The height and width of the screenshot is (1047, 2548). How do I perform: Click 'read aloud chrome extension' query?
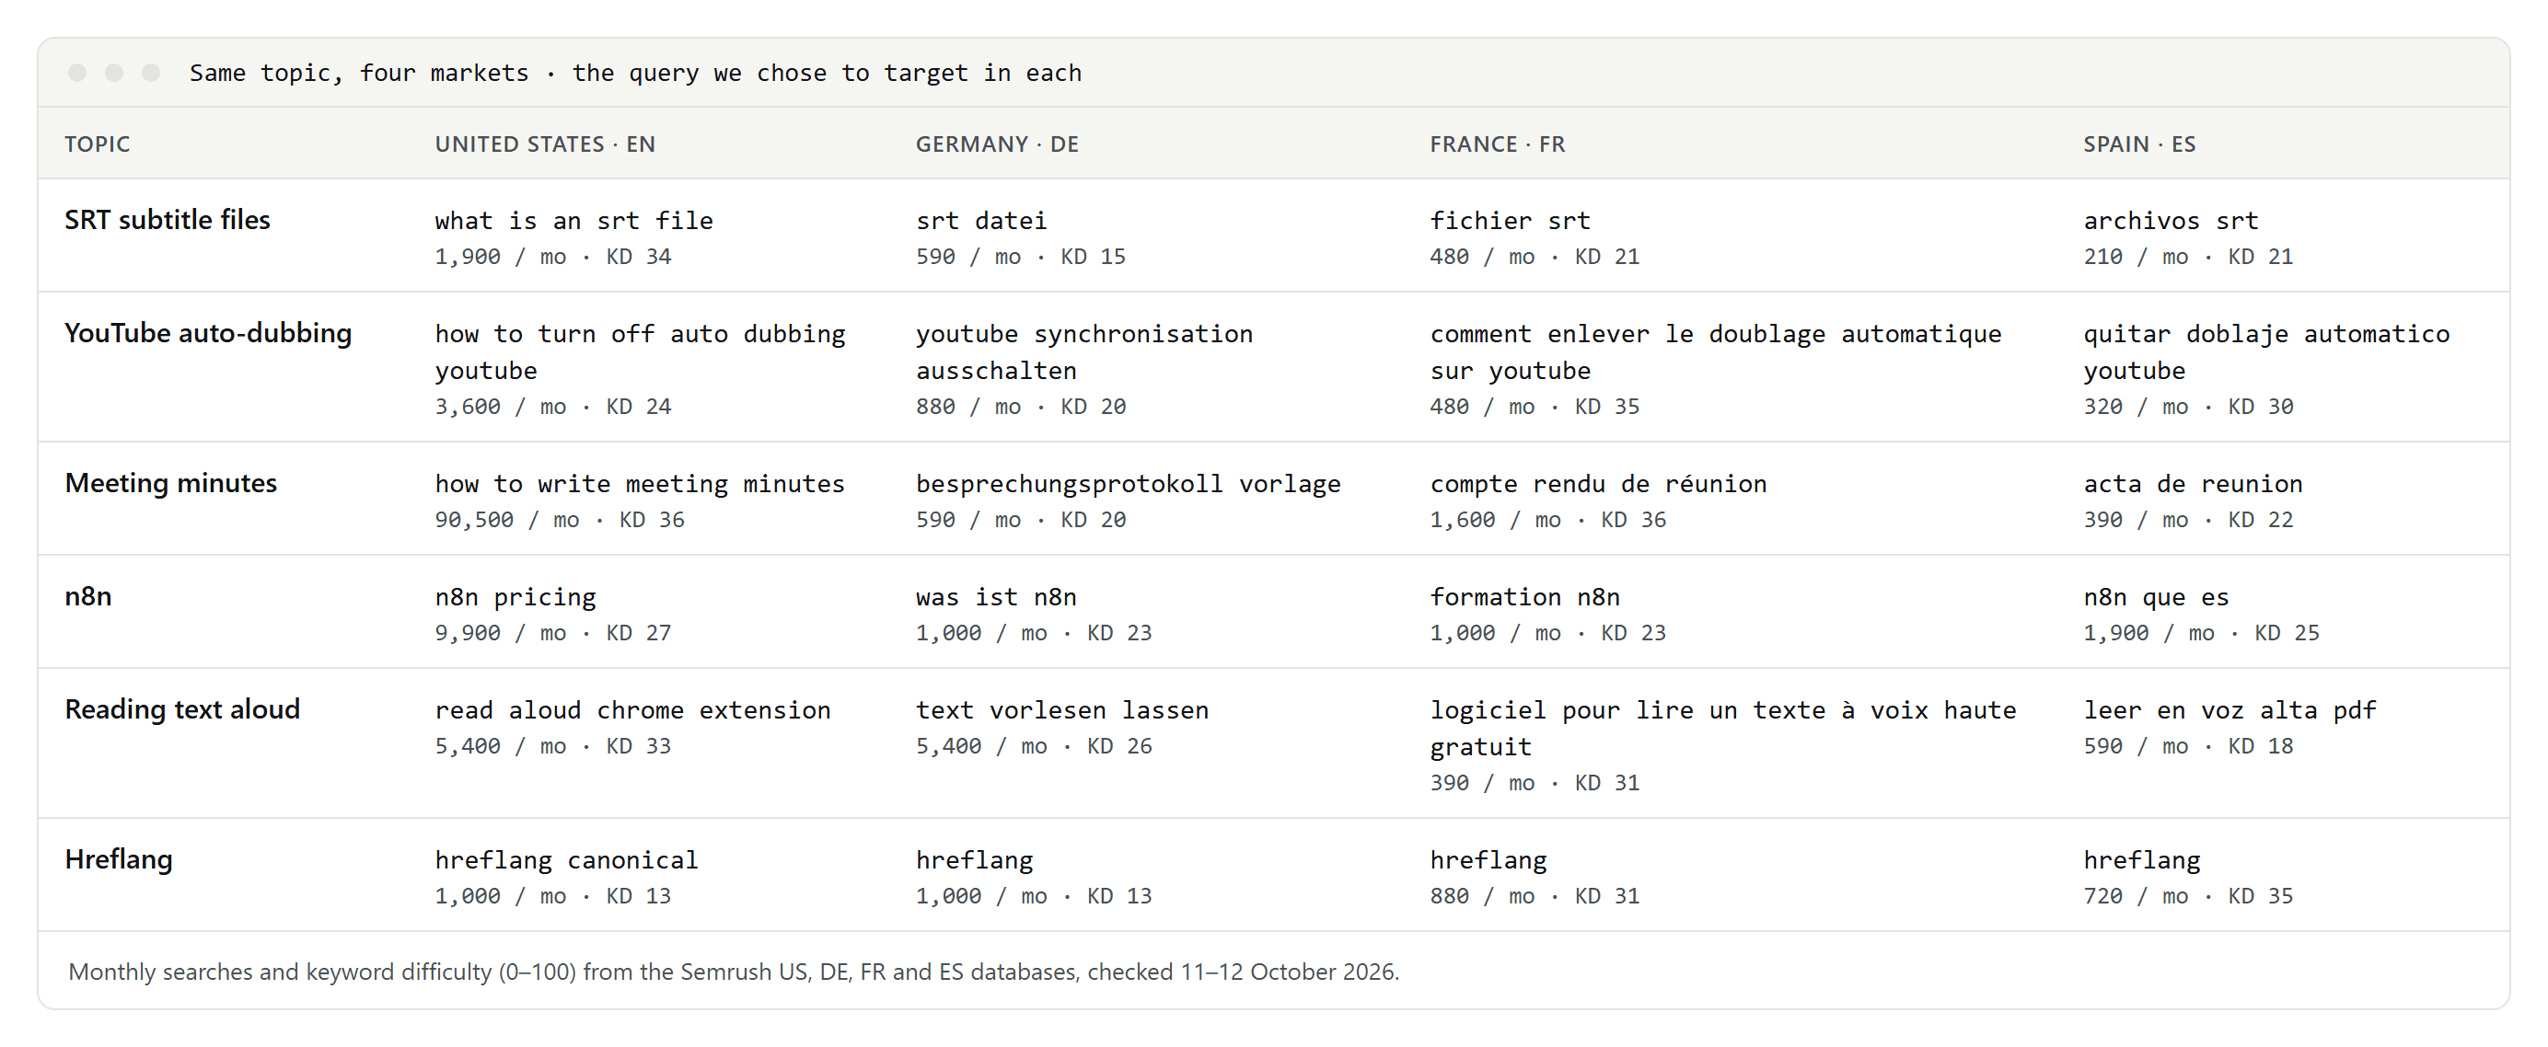(x=633, y=710)
